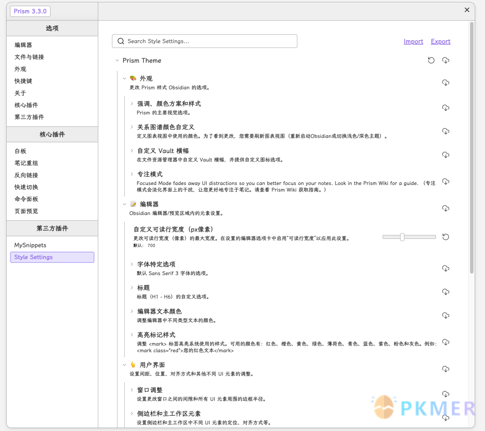Collapse the Prism Theme section
The width and height of the screenshot is (485, 431).
click(x=117, y=60)
